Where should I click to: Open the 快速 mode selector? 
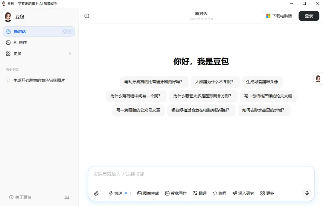pyautogui.click(x=120, y=193)
